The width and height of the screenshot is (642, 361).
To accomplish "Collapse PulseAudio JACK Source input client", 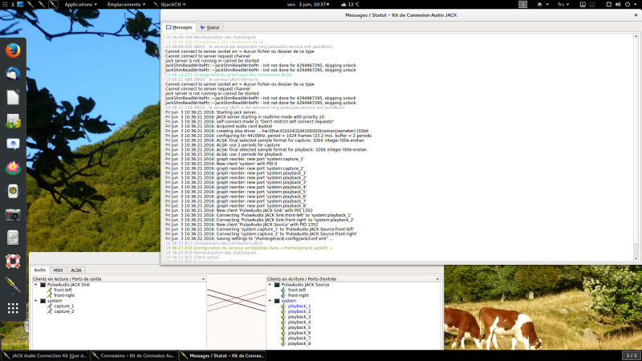I will point(270,285).
